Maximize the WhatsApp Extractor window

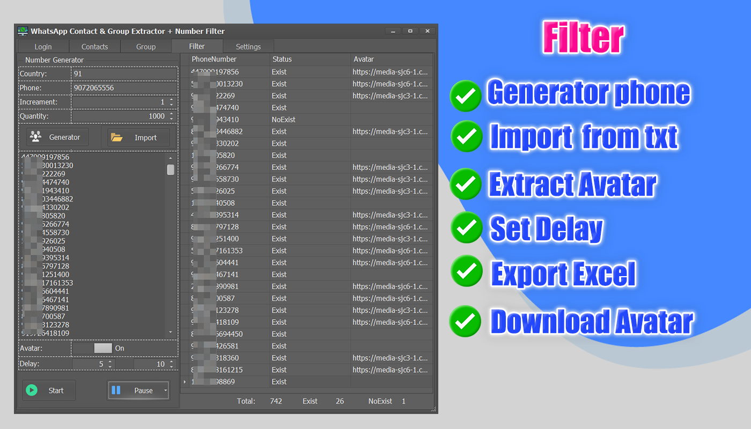pos(410,31)
